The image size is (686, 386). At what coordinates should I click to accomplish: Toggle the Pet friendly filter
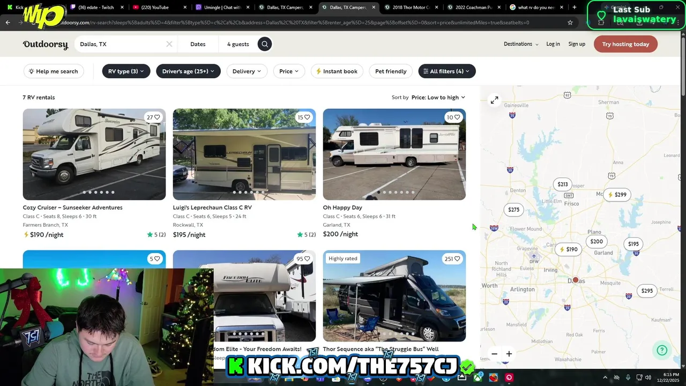[391, 71]
